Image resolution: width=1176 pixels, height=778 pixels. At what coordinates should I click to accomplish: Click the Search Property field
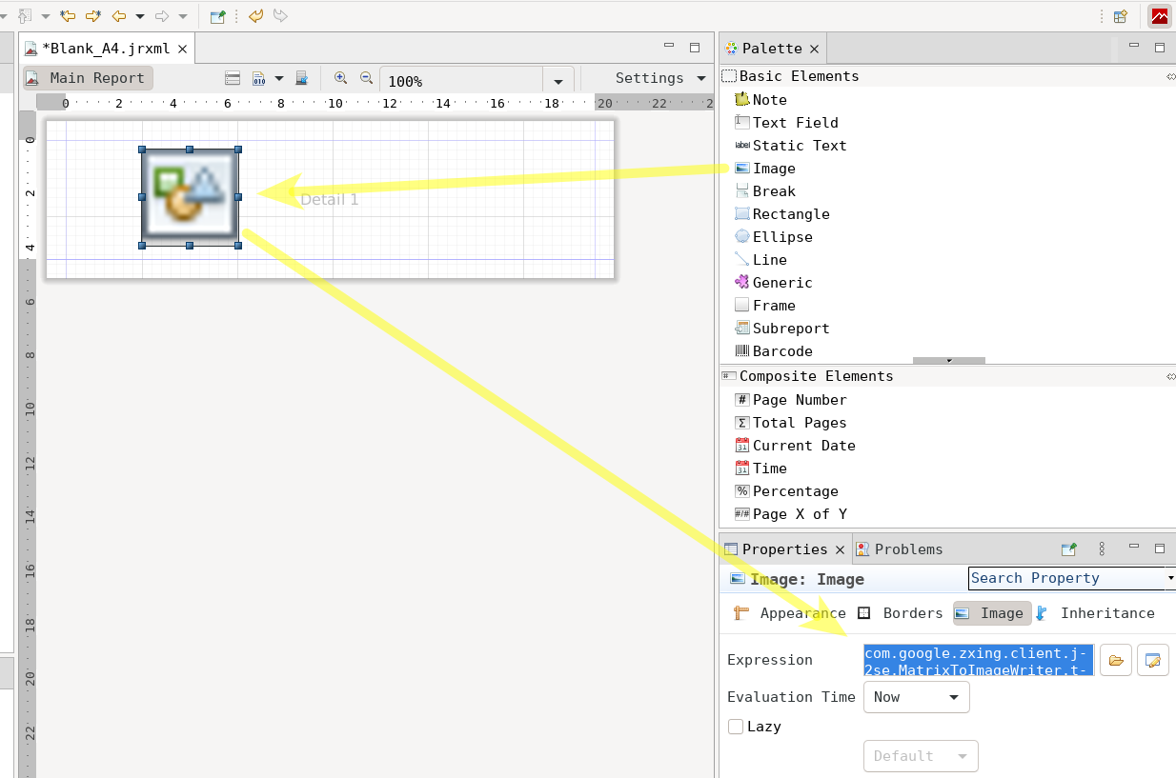[1065, 578]
